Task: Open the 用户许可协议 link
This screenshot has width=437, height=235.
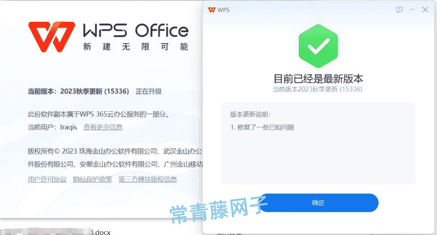Action: click(47, 179)
